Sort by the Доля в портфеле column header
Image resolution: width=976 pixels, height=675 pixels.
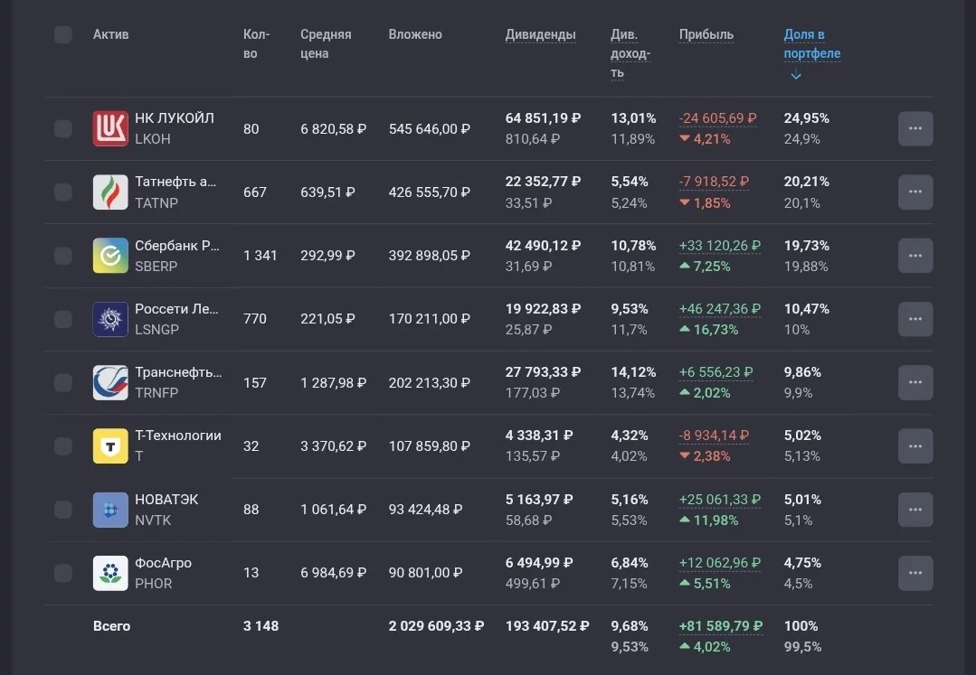click(x=811, y=43)
